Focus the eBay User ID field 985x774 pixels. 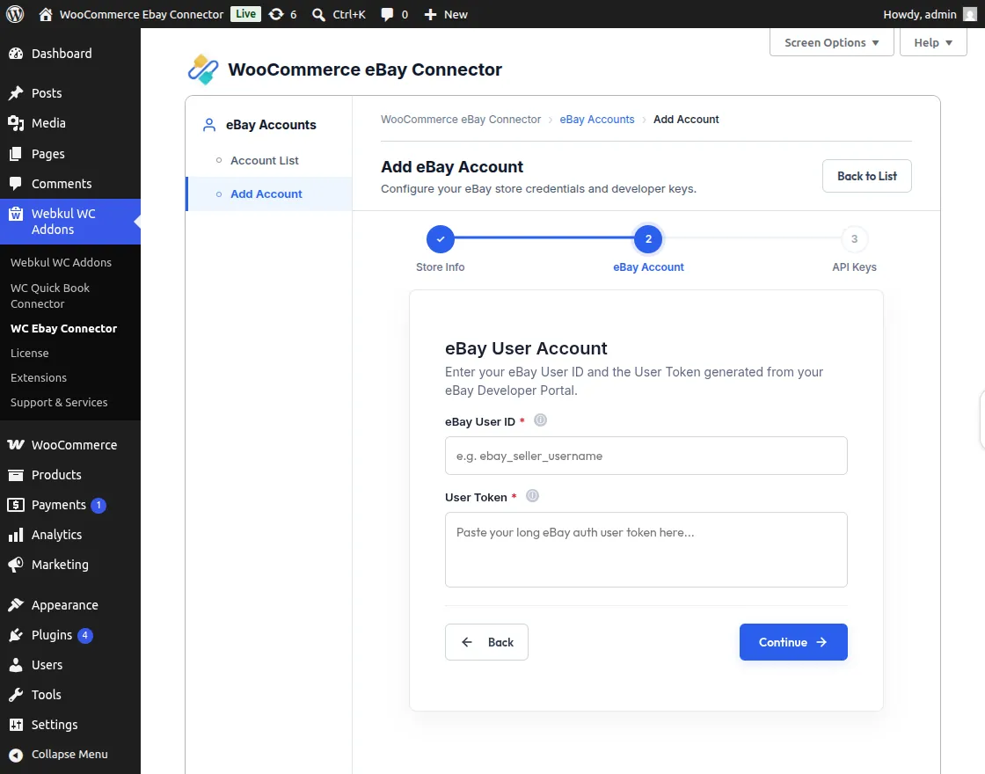point(646,456)
